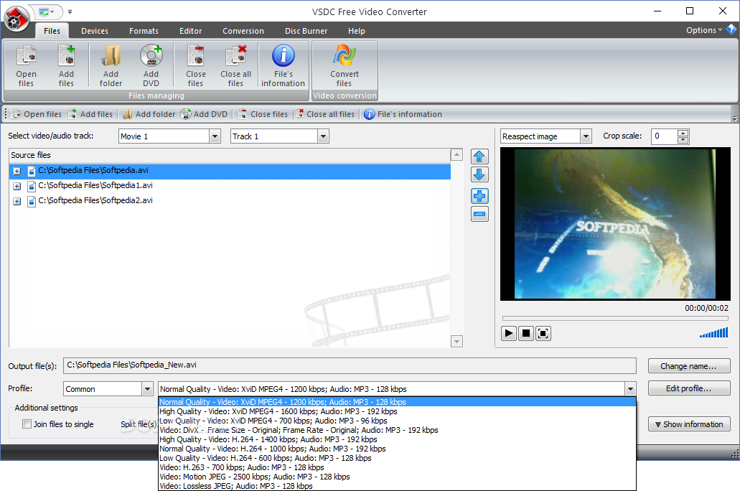Select Low Quality XviD MPEG4 700 kbps preset

(x=397, y=421)
